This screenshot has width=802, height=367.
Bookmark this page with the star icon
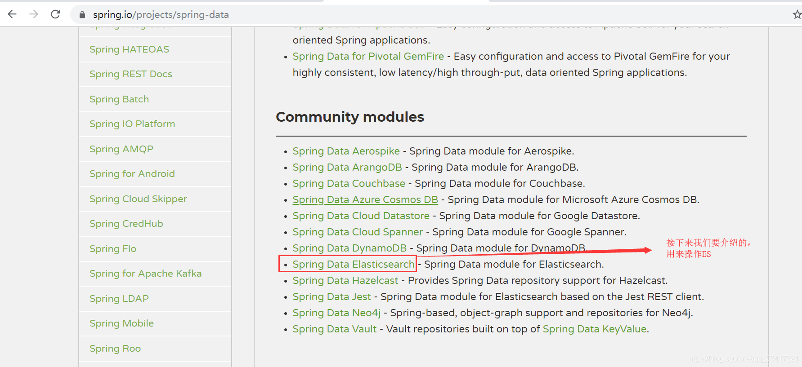(797, 15)
